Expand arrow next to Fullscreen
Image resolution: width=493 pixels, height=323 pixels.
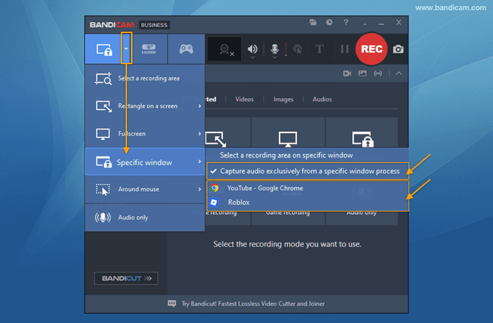[200, 134]
